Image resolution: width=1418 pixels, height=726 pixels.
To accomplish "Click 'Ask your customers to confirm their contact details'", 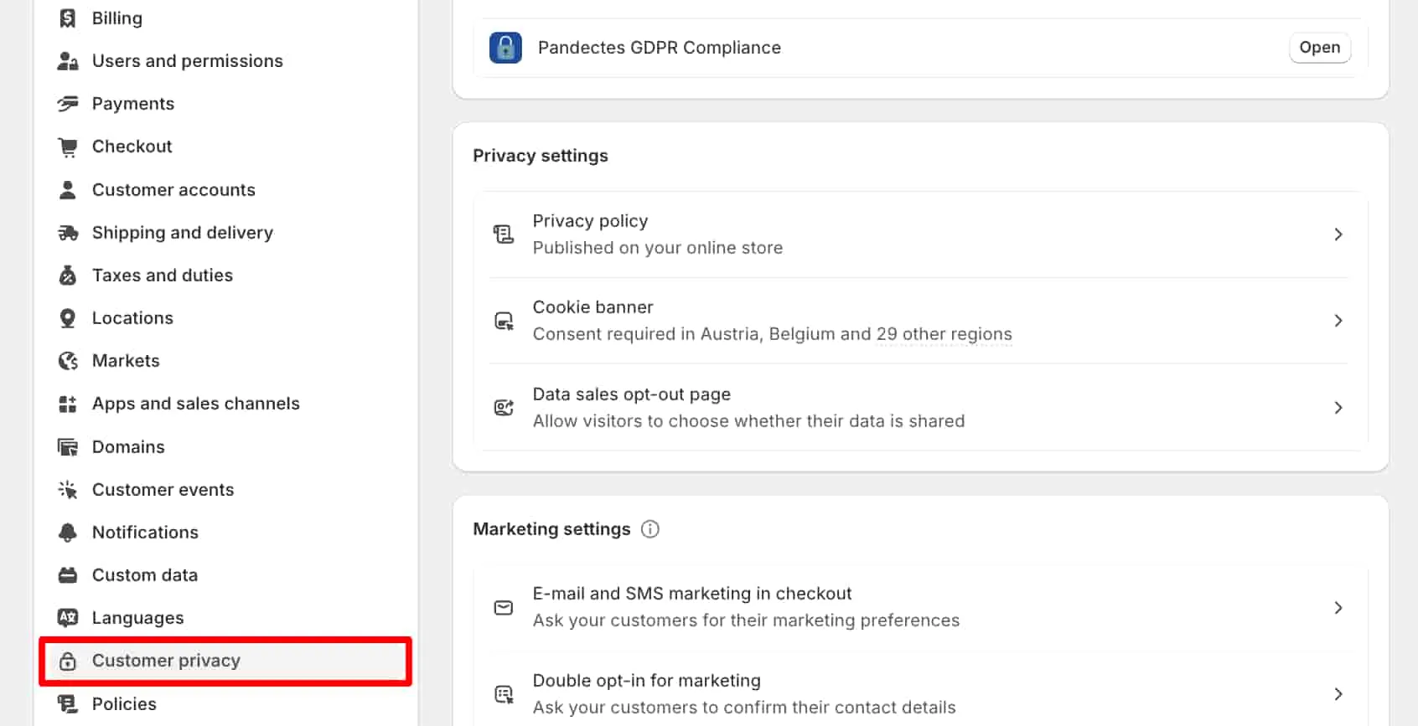I will (x=744, y=708).
